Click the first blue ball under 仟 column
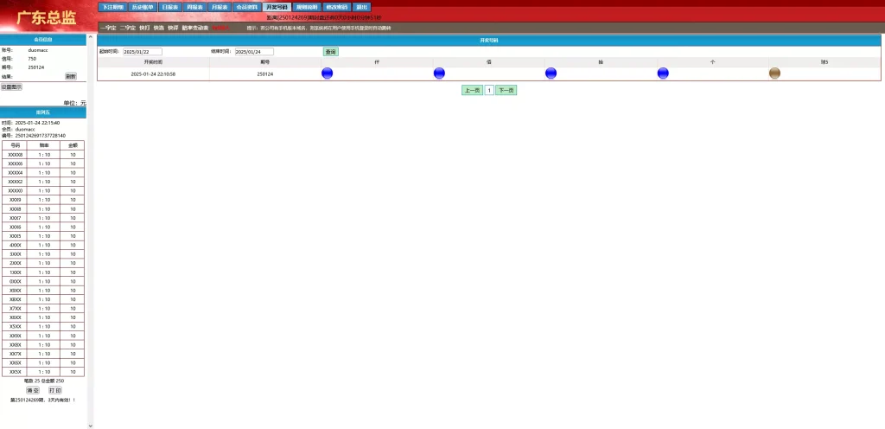Screen dimensions: 885x429 [x=327, y=74]
